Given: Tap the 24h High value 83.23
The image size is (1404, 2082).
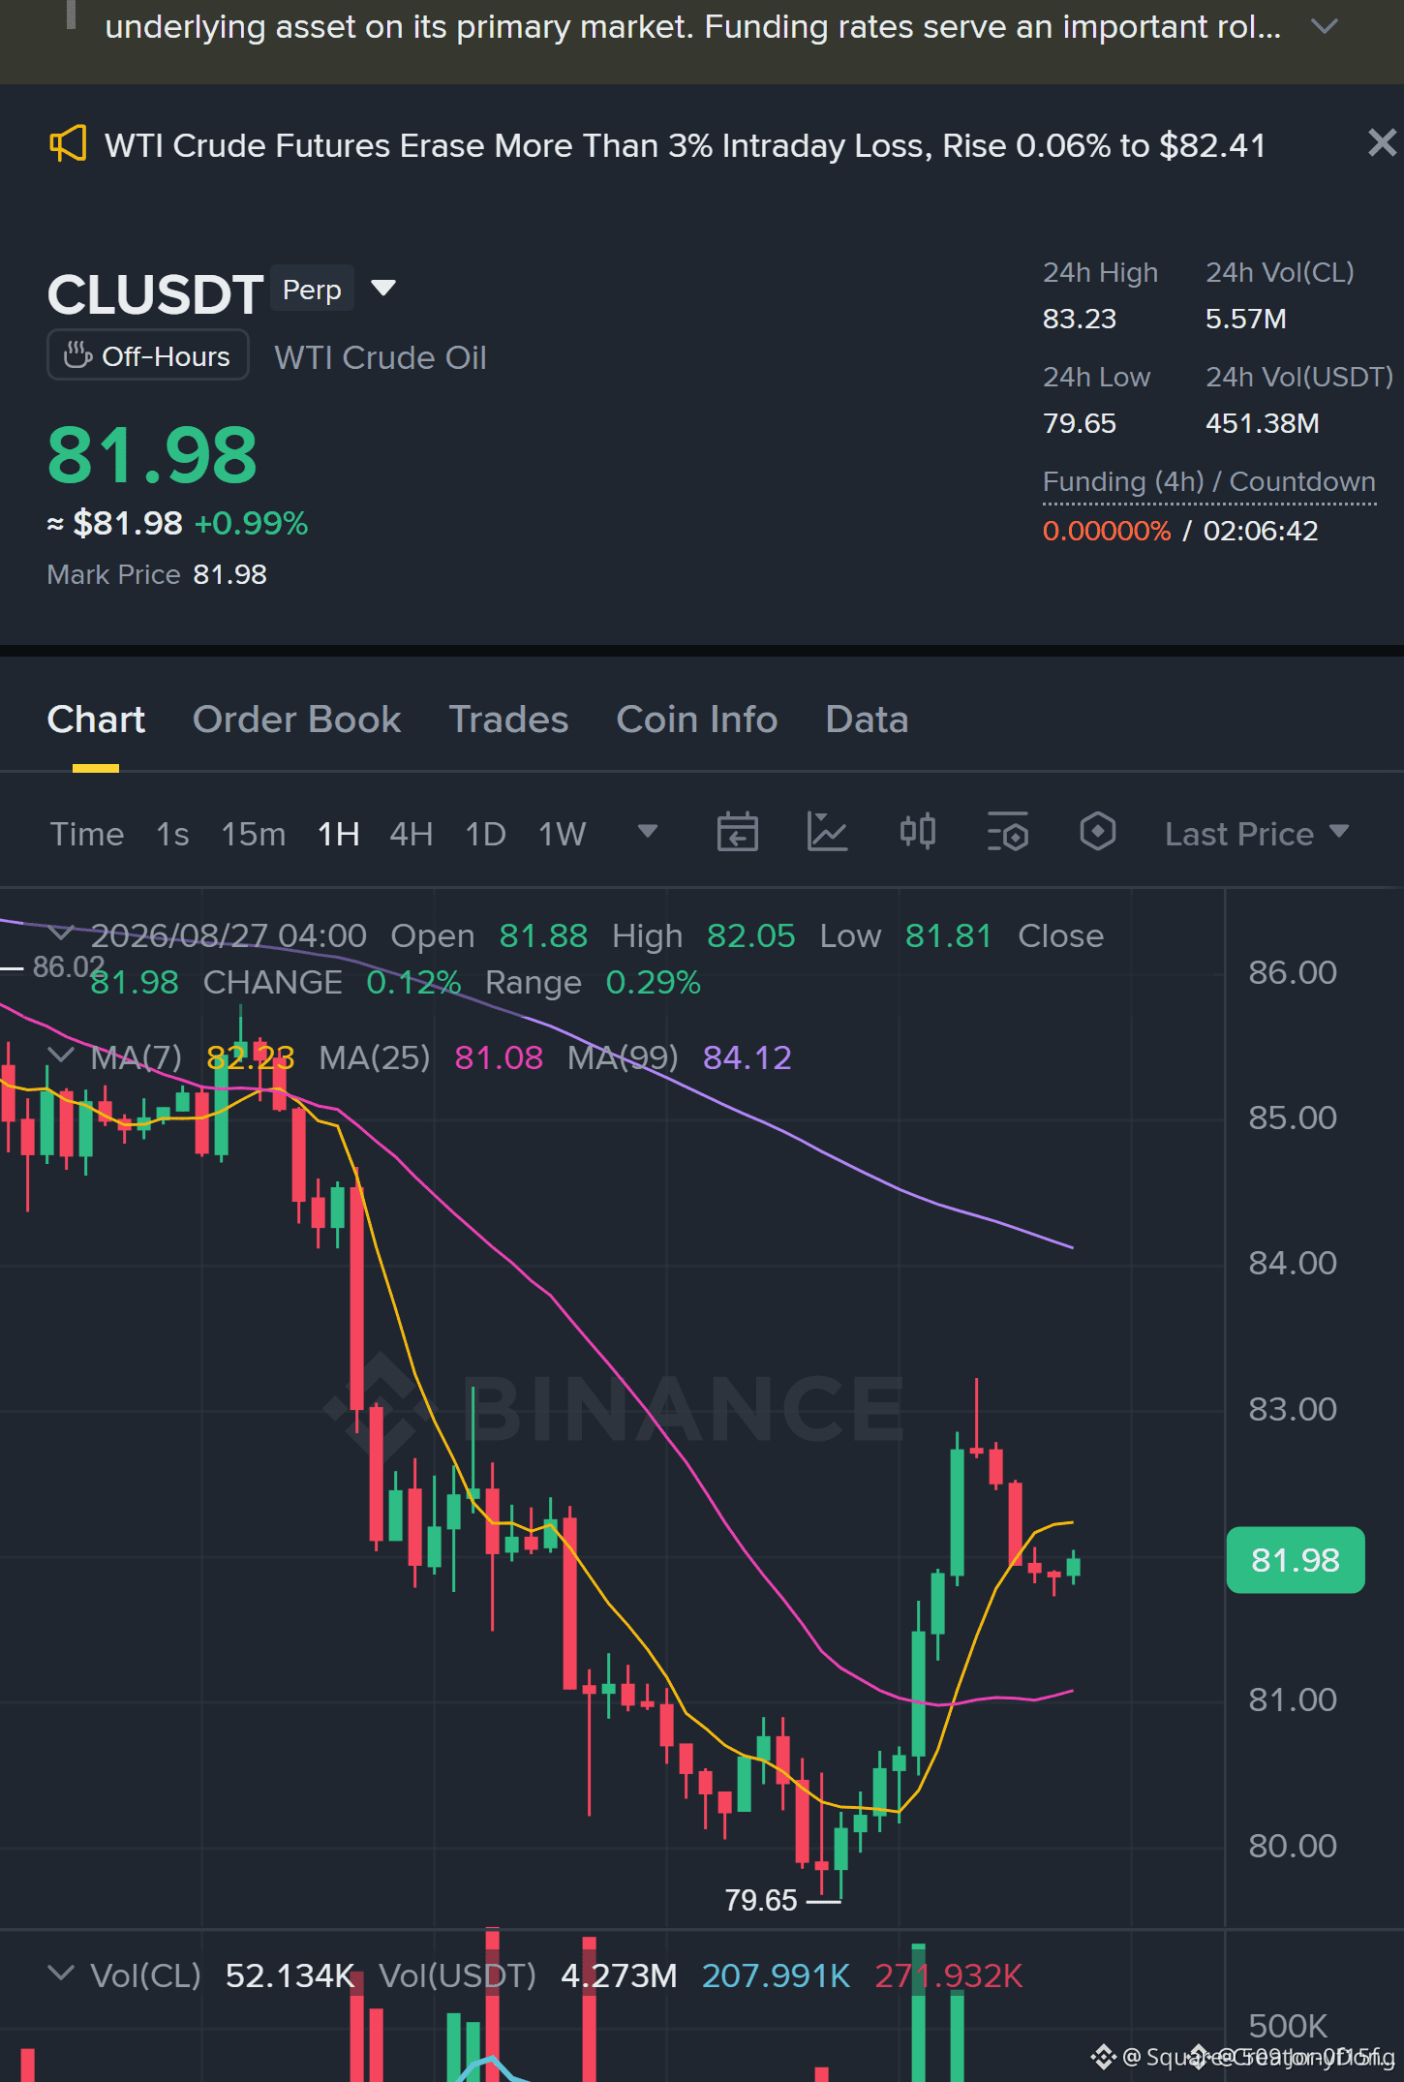Looking at the screenshot, I should [x=1080, y=319].
